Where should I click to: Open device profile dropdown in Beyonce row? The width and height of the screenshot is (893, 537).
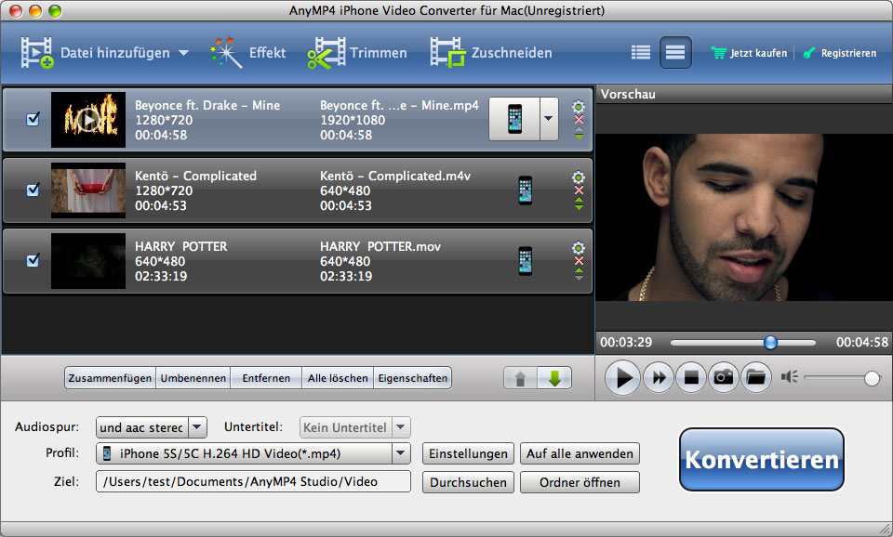tap(549, 118)
